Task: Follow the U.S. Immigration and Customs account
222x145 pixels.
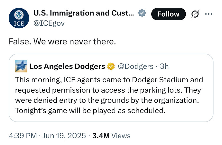Action: 168,14
